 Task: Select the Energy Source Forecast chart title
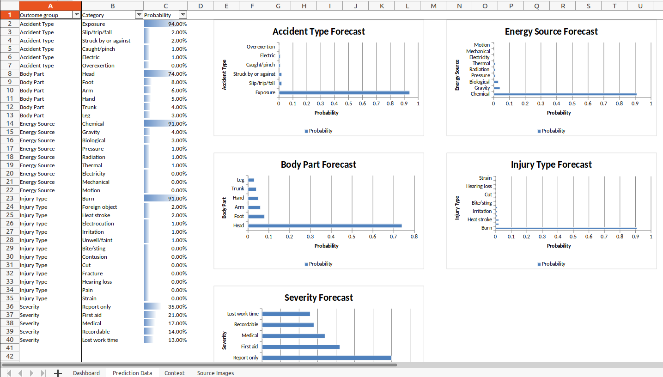pyautogui.click(x=551, y=31)
